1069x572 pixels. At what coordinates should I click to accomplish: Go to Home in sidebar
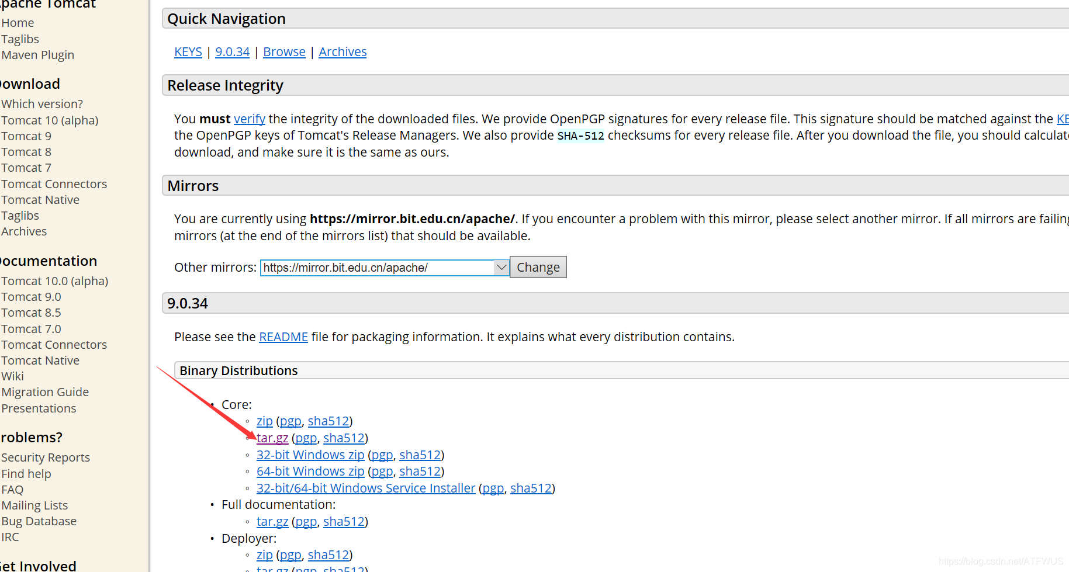[x=18, y=23]
